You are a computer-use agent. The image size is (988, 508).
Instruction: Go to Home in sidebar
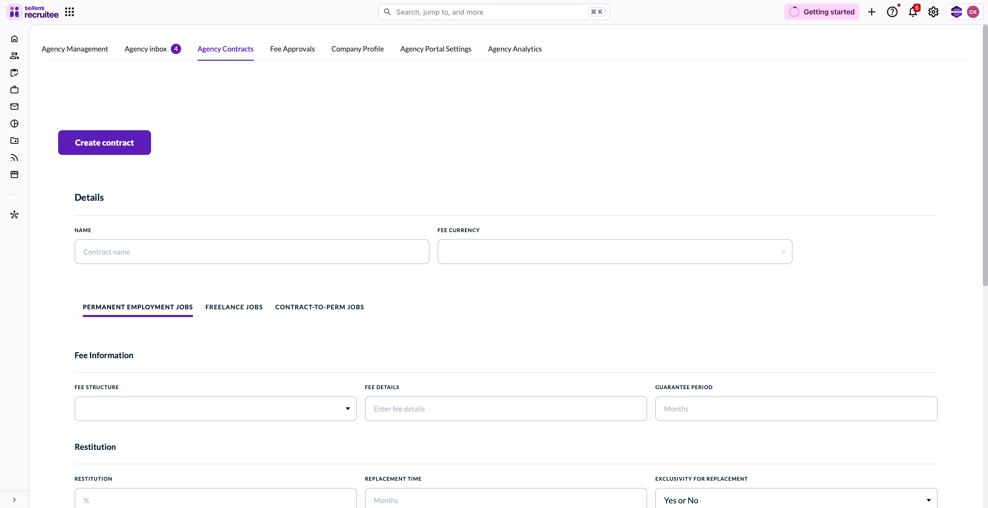click(x=15, y=39)
